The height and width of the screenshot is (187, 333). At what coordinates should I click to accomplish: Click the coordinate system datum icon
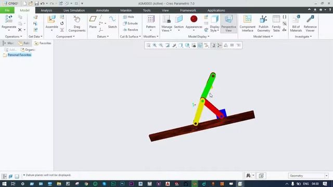click(x=100, y=30)
